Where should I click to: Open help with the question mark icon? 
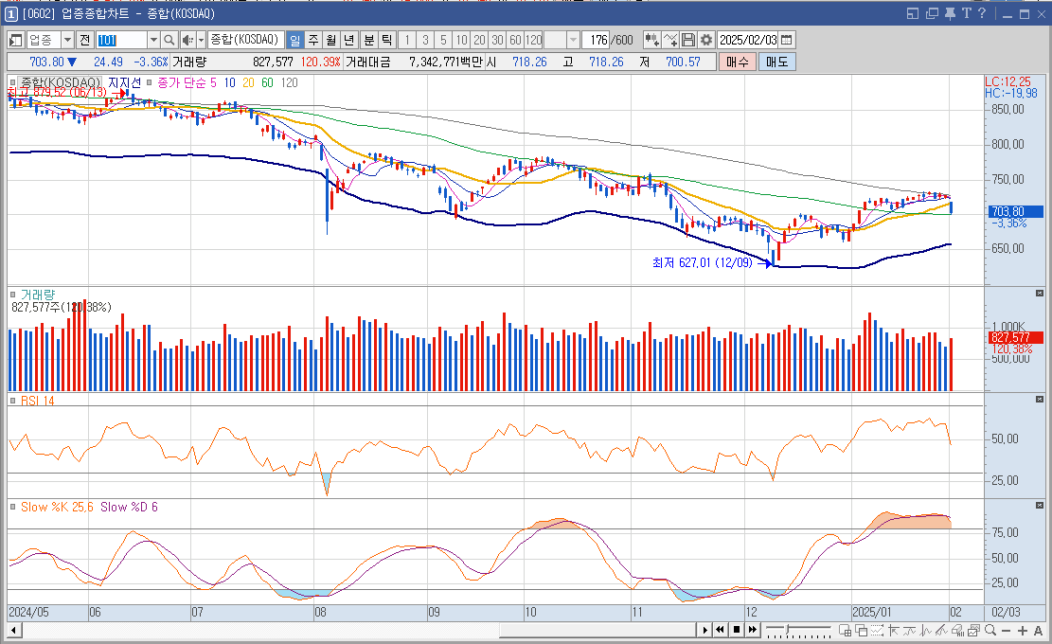tap(982, 13)
